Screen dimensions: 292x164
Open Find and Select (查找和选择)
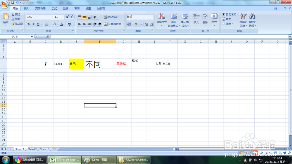252,20
